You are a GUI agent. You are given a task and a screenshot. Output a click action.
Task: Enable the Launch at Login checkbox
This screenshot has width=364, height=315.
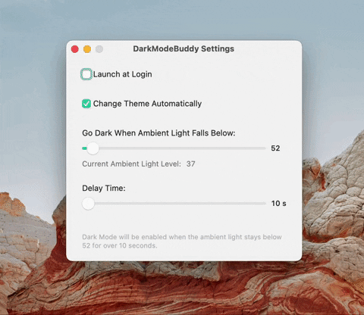(x=86, y=74)
